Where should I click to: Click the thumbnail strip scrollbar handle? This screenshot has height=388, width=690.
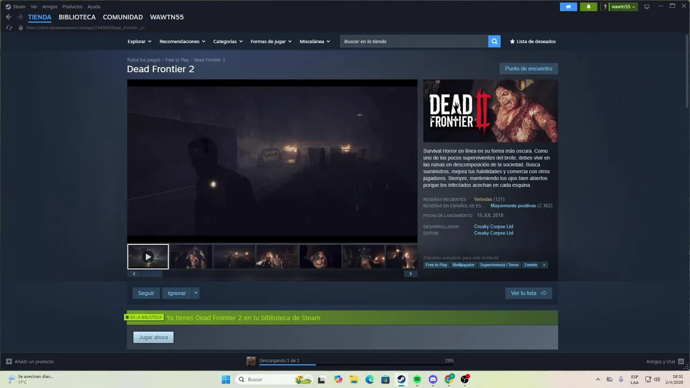click(x=151, y=274)
